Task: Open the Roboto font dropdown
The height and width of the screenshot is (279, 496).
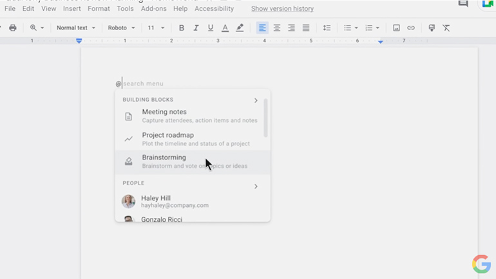Action: [122, 28]
